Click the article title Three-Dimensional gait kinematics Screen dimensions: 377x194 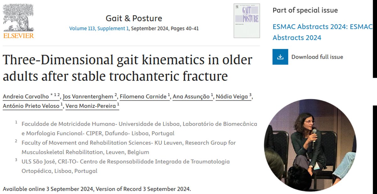click(127, 68)
